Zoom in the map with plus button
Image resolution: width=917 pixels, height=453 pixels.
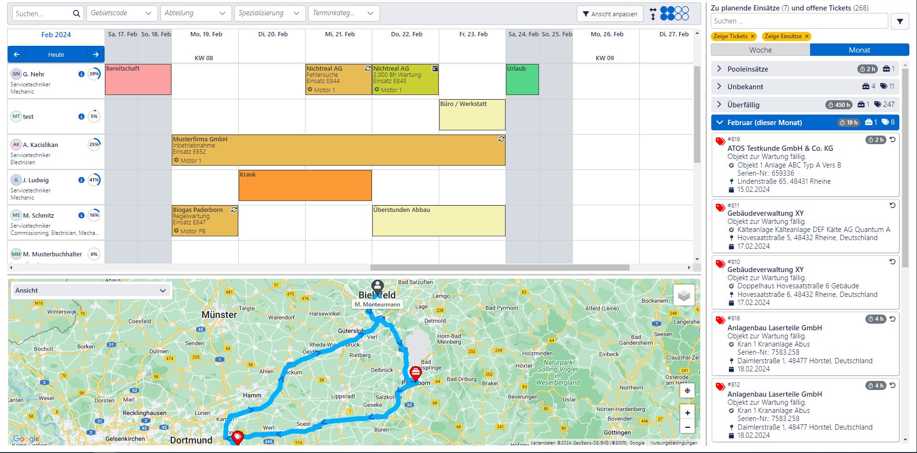(687, 413)
